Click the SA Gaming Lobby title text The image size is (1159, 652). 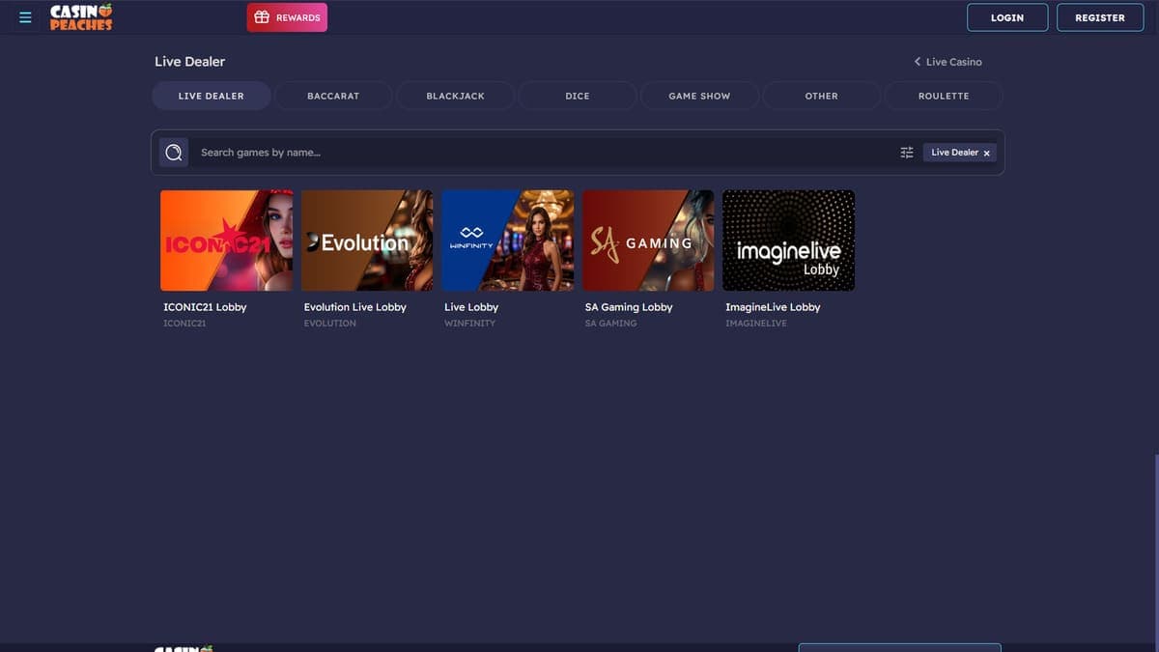[x=629, y=307]
